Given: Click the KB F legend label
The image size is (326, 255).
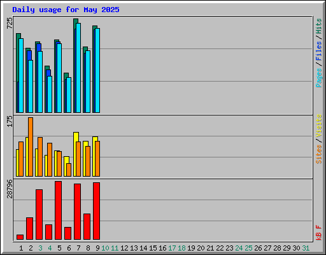Looking at the screenshot, I should [318, 233].
